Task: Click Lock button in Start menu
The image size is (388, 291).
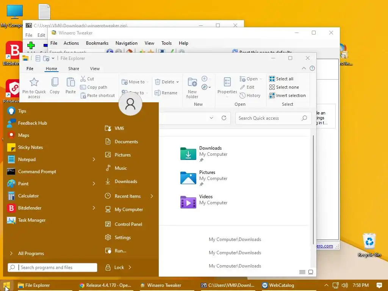Action: [x=115, y=267]
